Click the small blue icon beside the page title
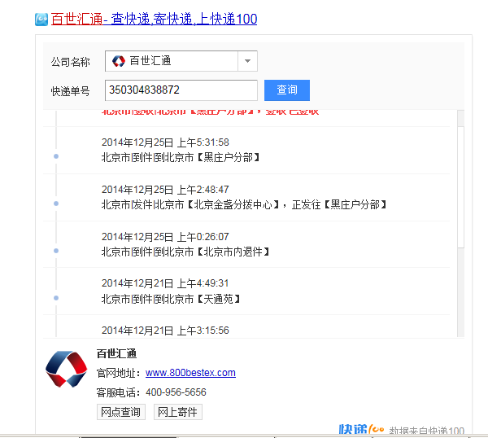The height and width of the screenshot is (438, 488). [41, 19]
